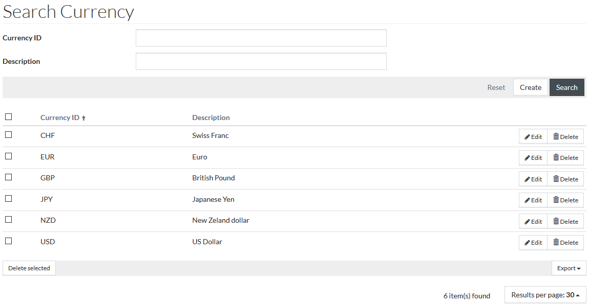Click the Euro description cell
The image size is (589, 305).
199,157
